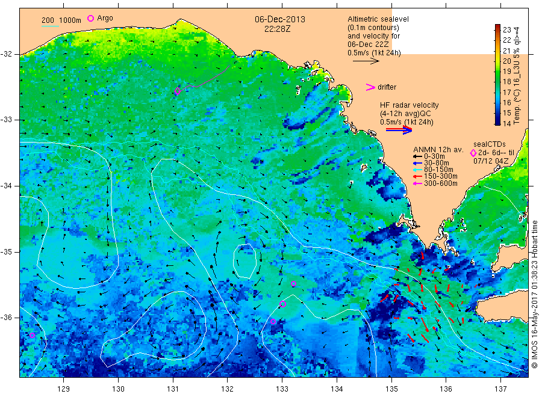The width and height of the screenshot is (542, 397).
Task: Click the latitude axis label -32
Action: pos(6,54)
